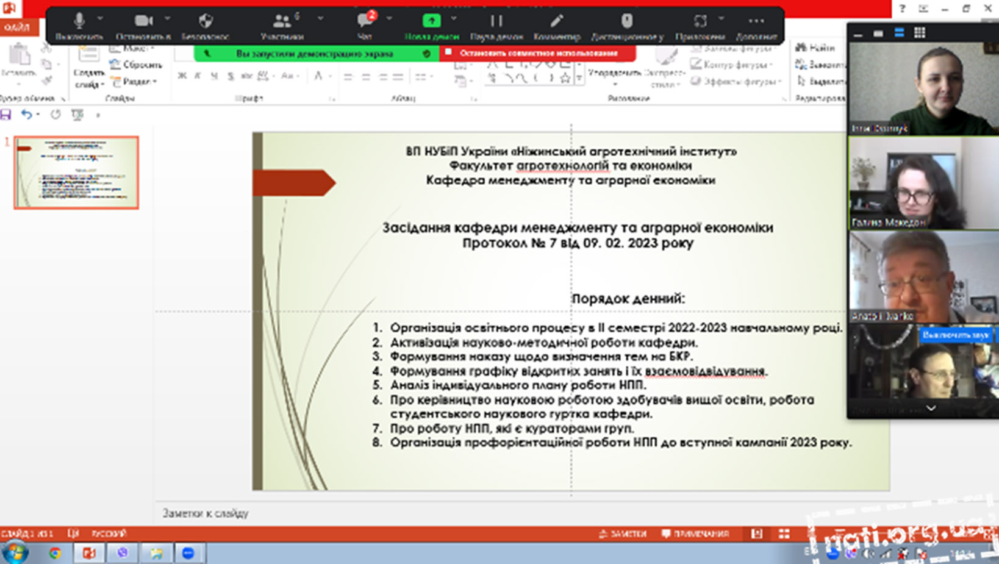Image resolution: width=999 pixels, height=564 pixels.
Task: Undo last action in quick access
Action: 26,114
